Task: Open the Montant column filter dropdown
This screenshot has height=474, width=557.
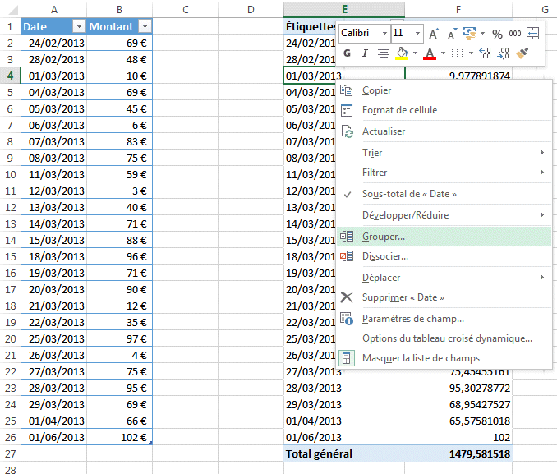Action: [x=145, y=26]
